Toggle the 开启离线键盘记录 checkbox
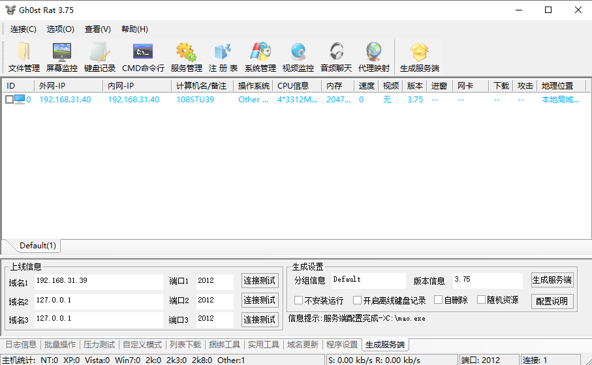592x365 pixels. click(x=357, y=300)
